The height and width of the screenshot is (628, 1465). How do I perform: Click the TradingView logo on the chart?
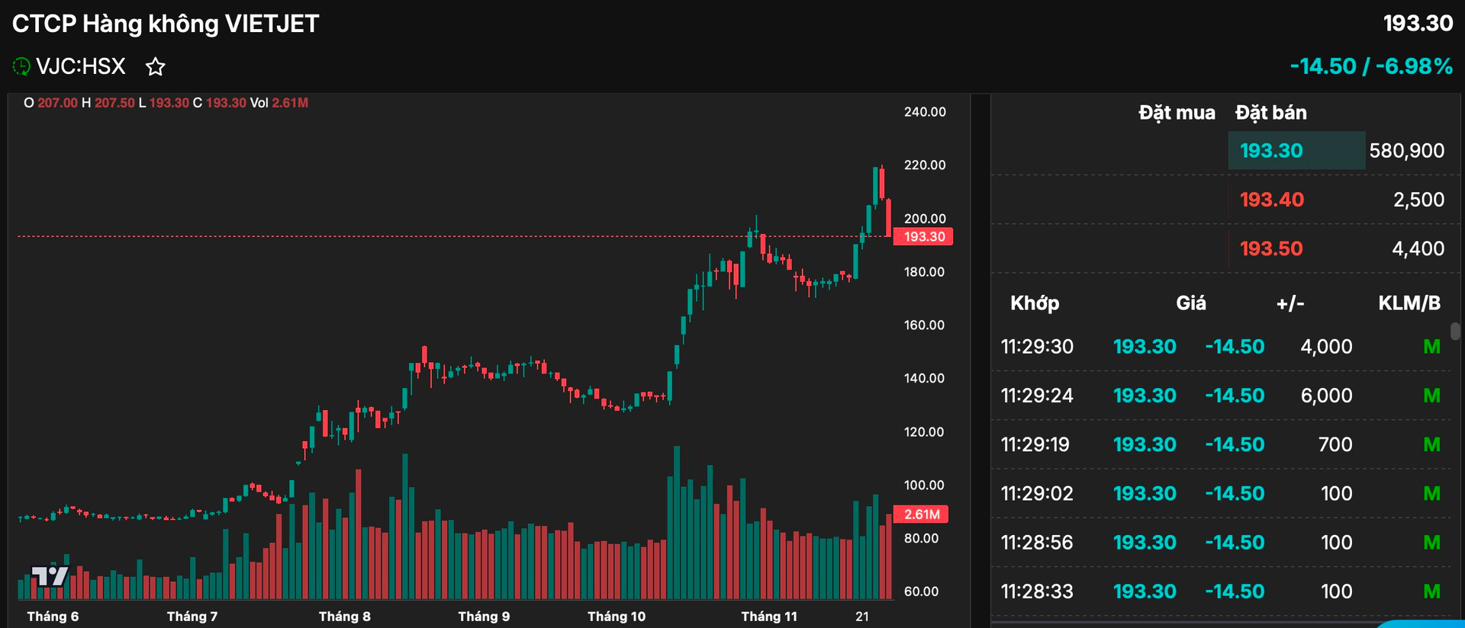(x=50, y=576)
